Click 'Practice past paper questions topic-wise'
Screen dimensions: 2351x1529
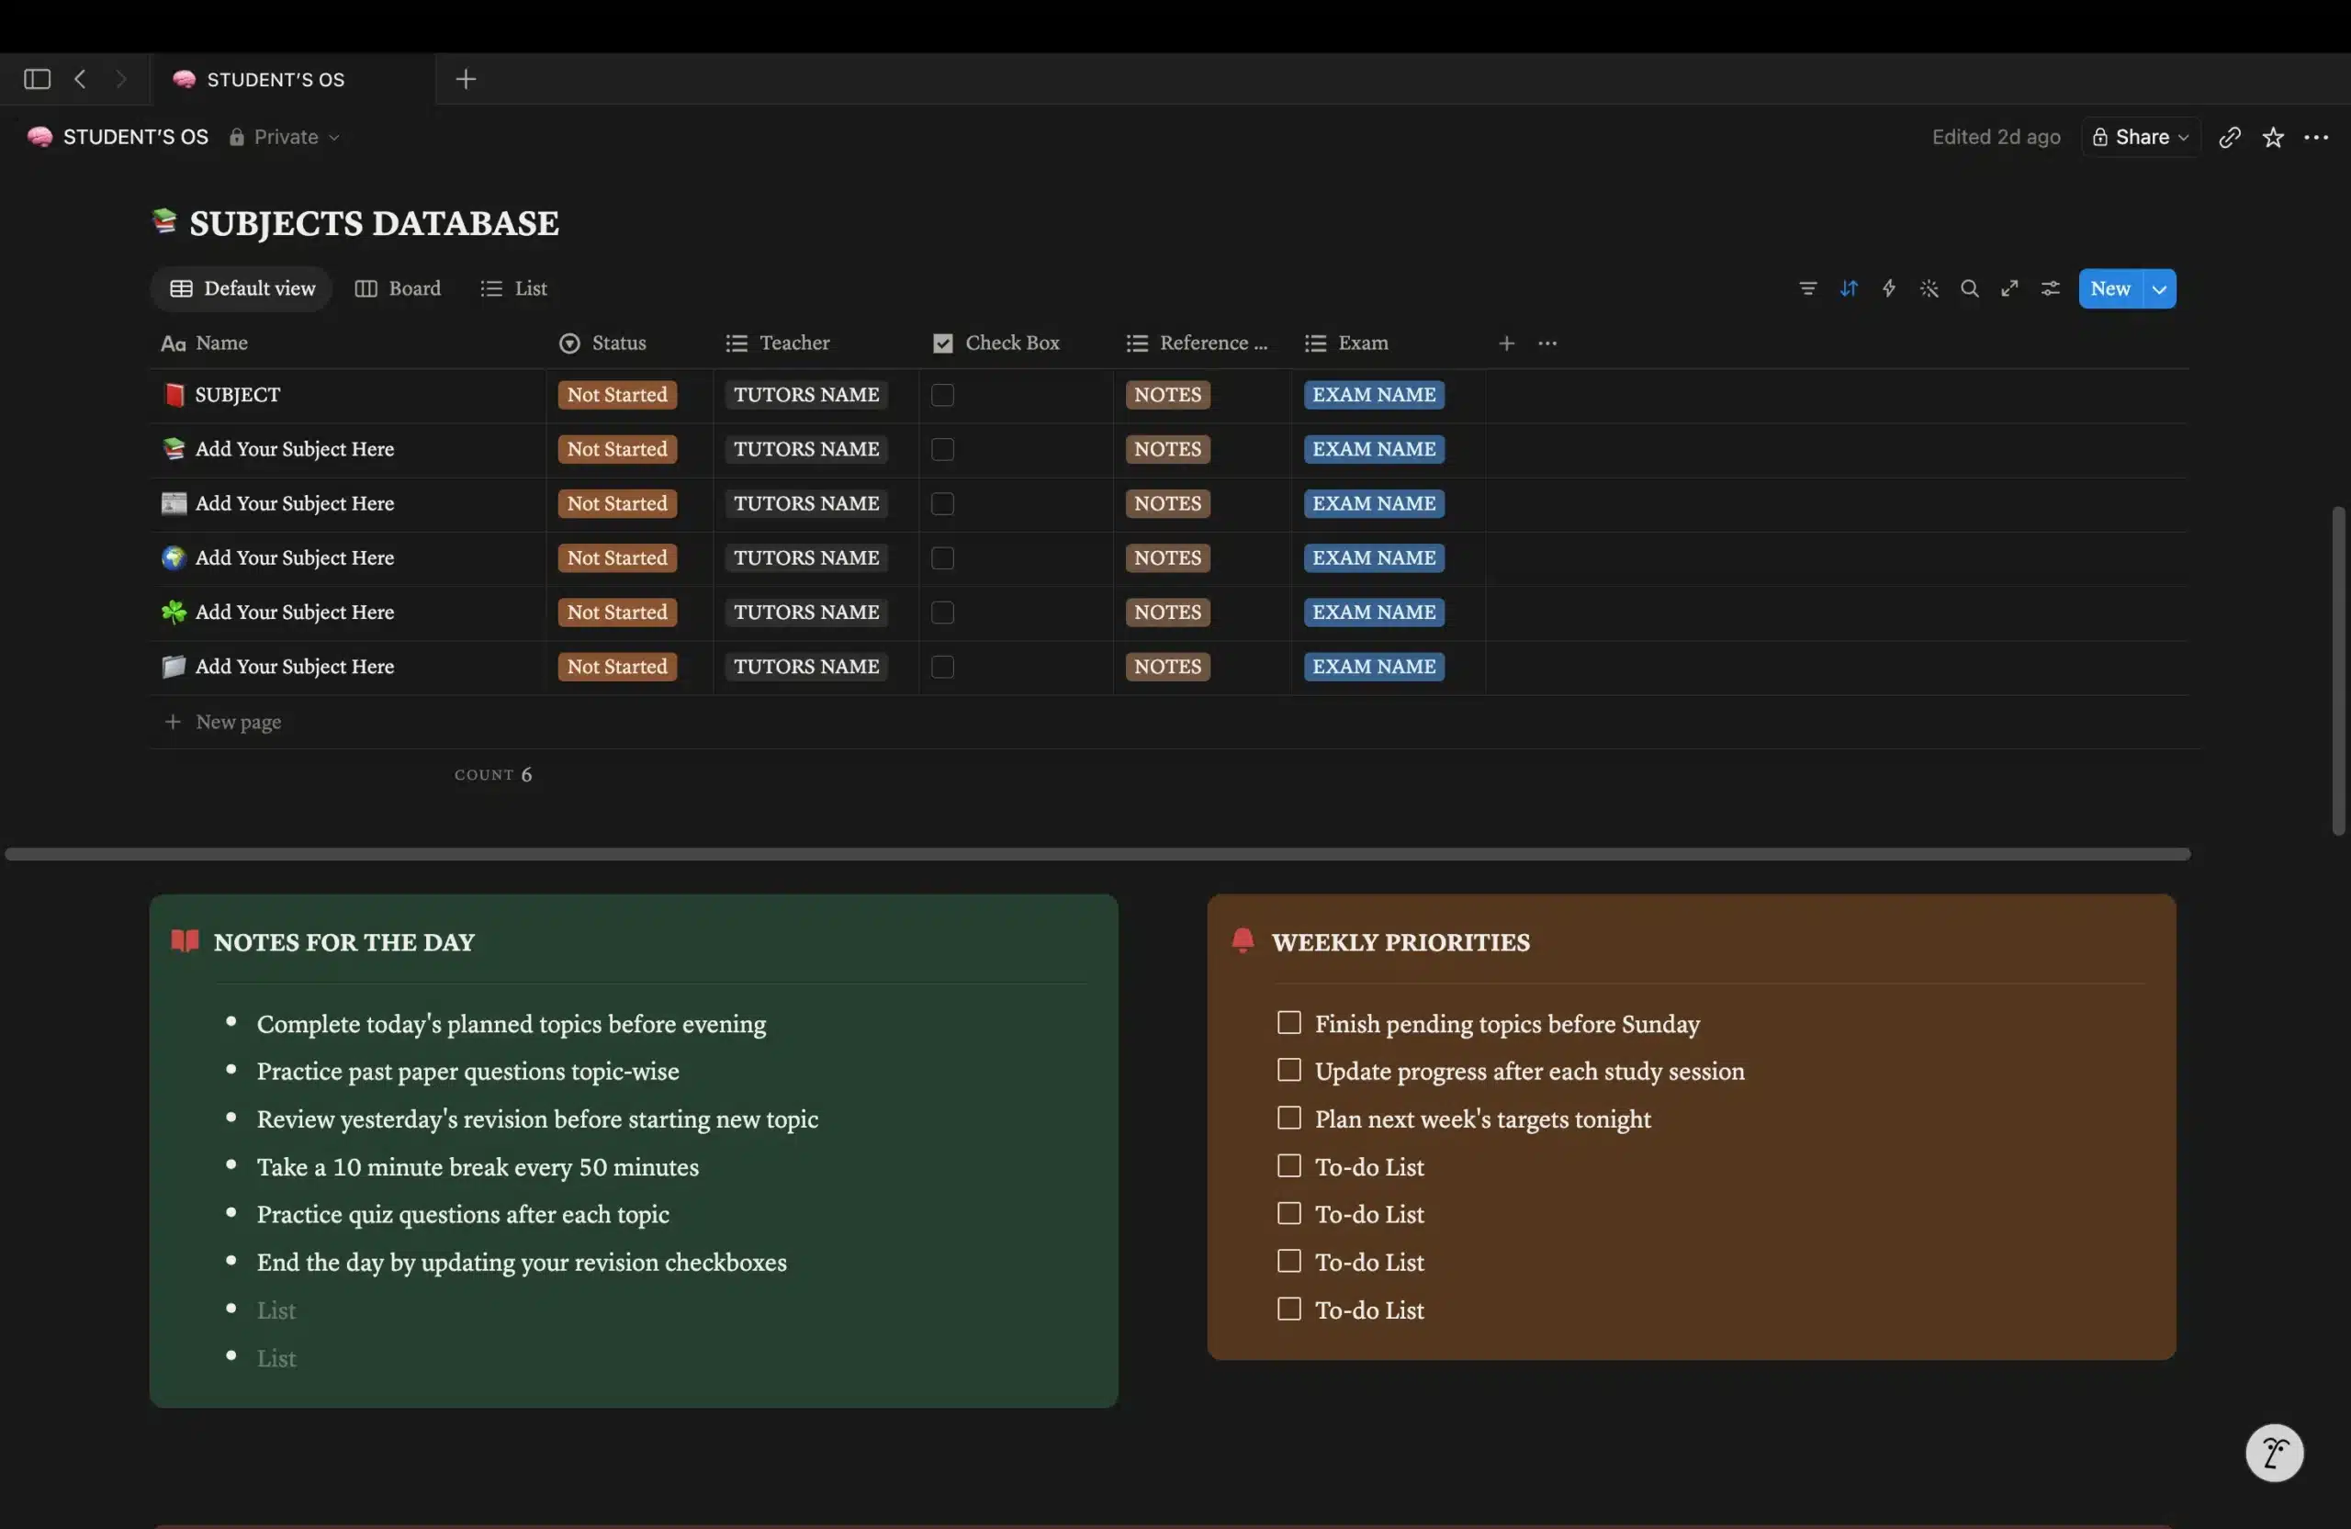point(467,1072)
